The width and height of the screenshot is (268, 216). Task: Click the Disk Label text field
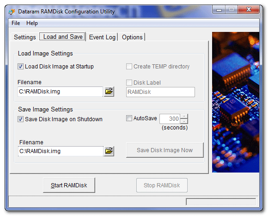tap(160, 92)
